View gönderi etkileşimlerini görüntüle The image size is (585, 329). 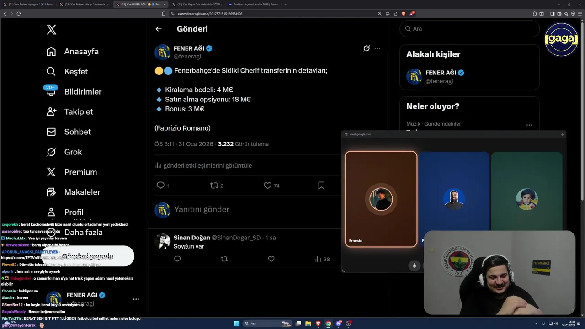tap(203, 165)
